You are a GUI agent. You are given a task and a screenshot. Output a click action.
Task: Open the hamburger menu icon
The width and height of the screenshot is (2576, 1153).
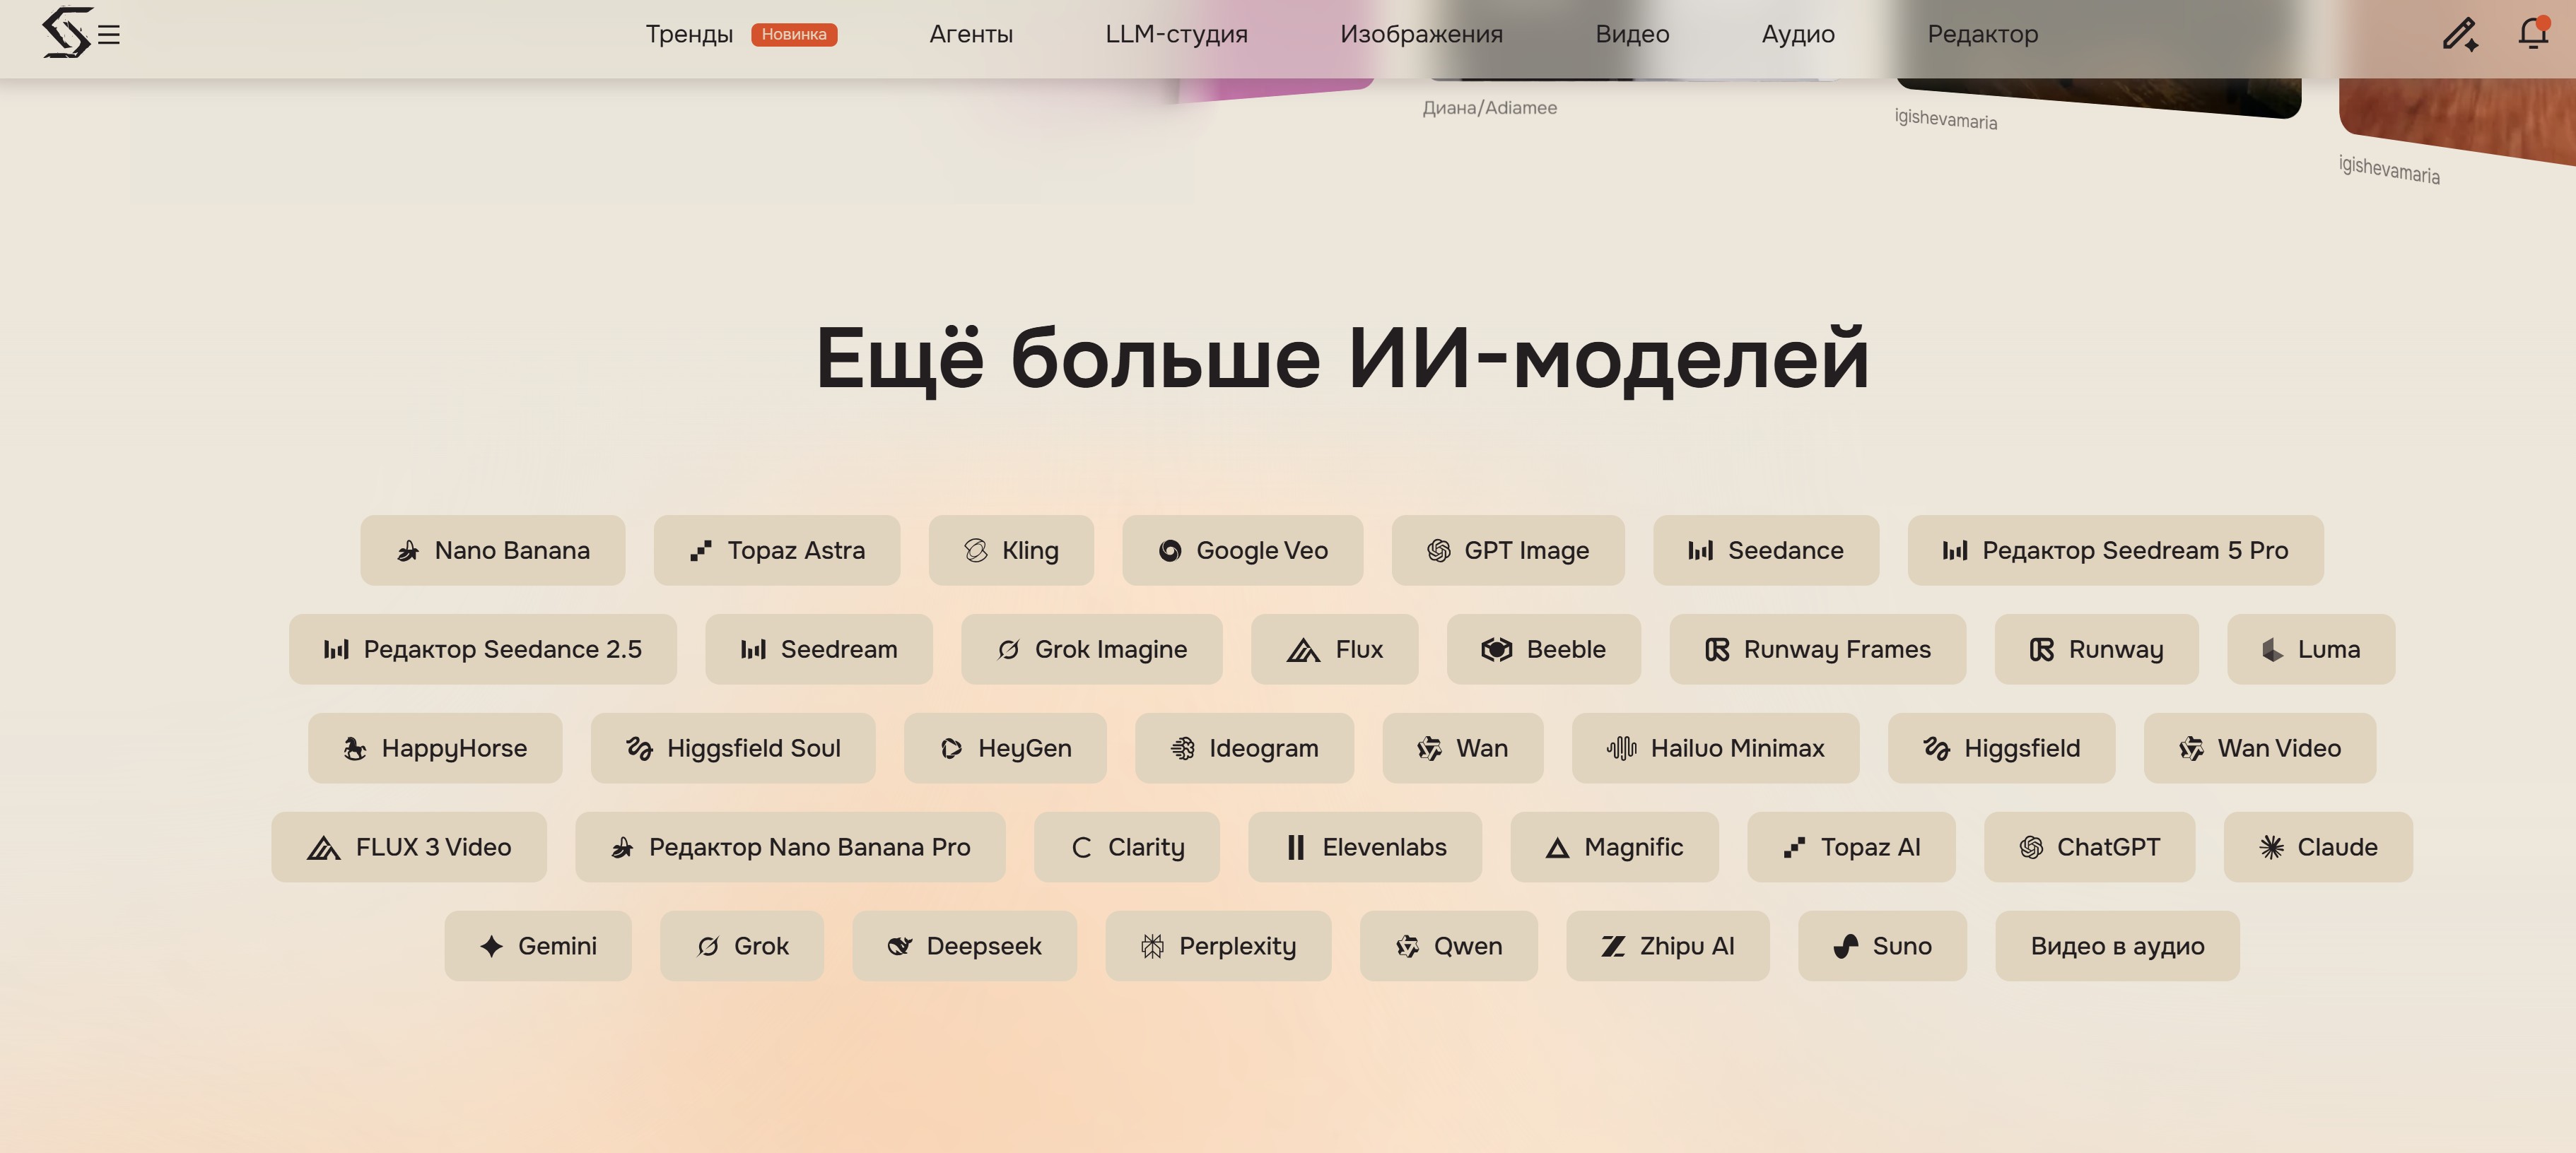[109, 35]
